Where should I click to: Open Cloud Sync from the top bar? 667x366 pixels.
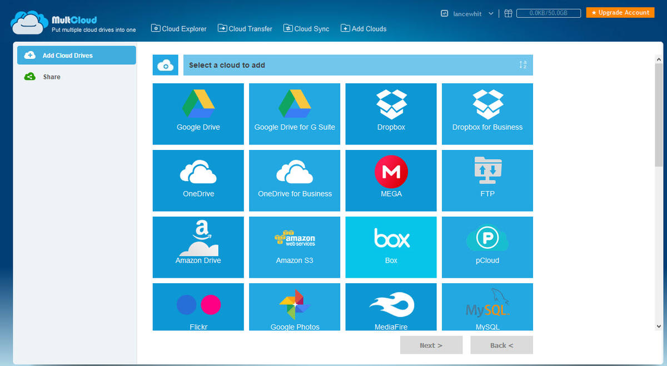point(306,28)
